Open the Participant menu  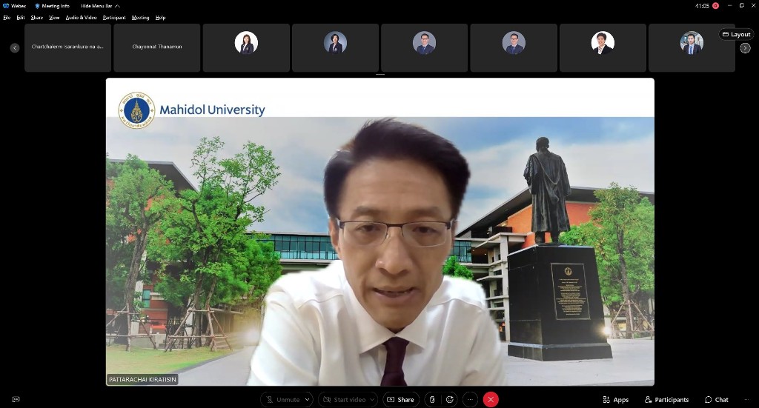tap(114, 18)
